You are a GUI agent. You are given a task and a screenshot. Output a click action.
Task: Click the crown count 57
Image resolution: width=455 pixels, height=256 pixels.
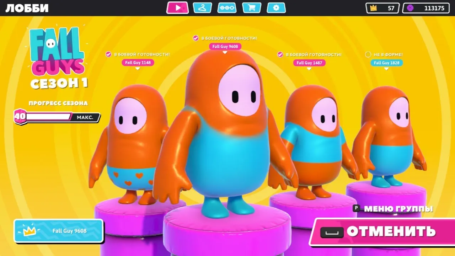(x=391, y=8)
